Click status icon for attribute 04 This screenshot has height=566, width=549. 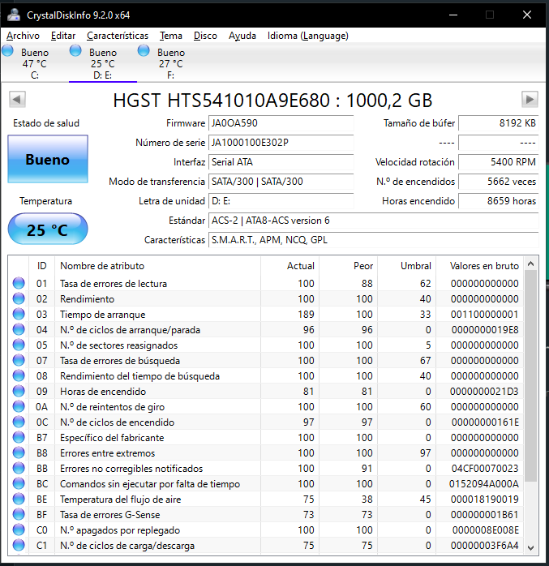(19, 329)
